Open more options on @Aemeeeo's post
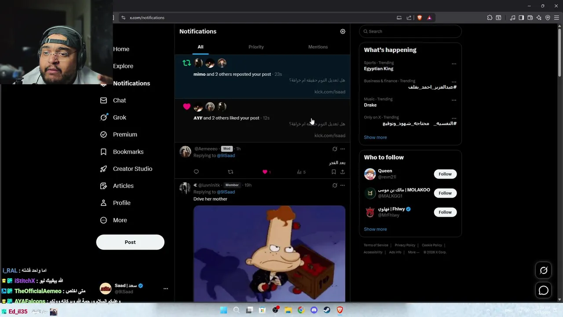 343,149
